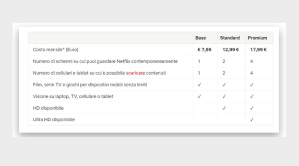Screen dimensions: 299x166
Task: Click laptop/TV viewing checkmark under Base
Action: (199, 96)
